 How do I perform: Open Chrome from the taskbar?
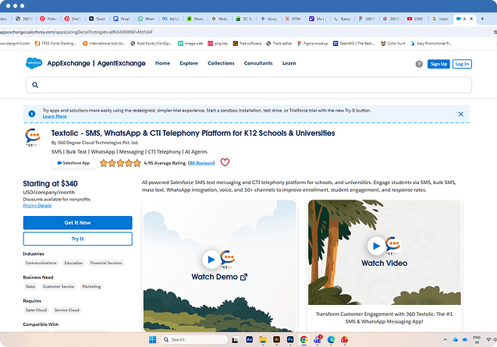click(304, 340)
